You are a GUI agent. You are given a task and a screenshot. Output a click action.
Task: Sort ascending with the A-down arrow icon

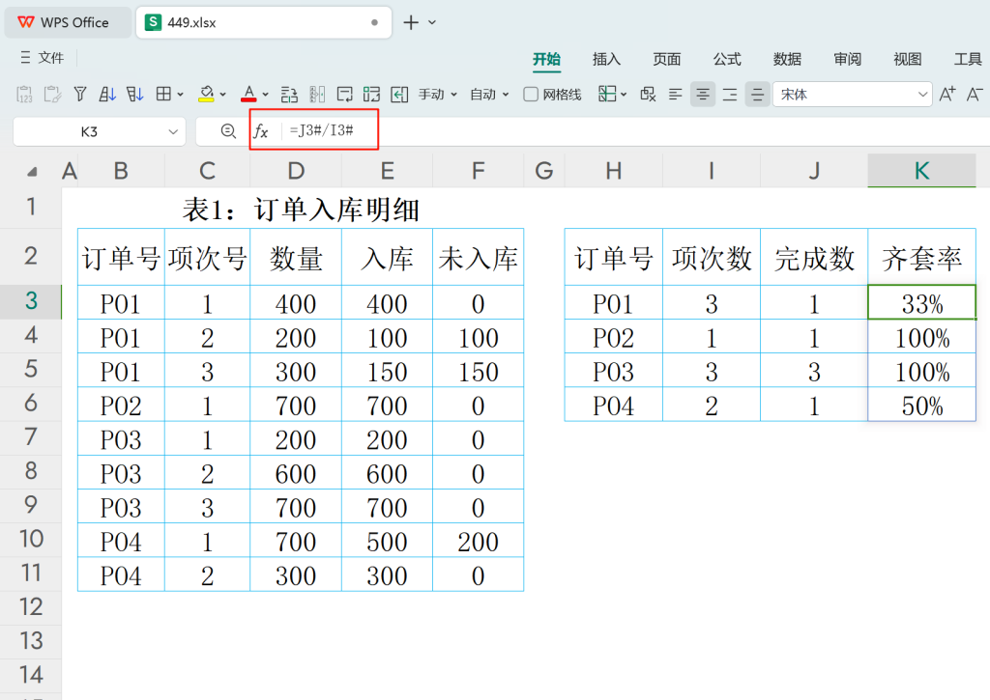[107, 95]
